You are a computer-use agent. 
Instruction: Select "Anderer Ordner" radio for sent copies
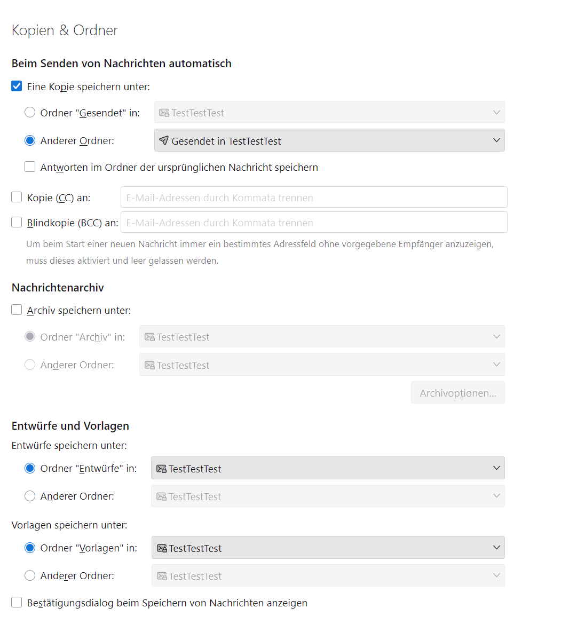click(x=30, y=140)
